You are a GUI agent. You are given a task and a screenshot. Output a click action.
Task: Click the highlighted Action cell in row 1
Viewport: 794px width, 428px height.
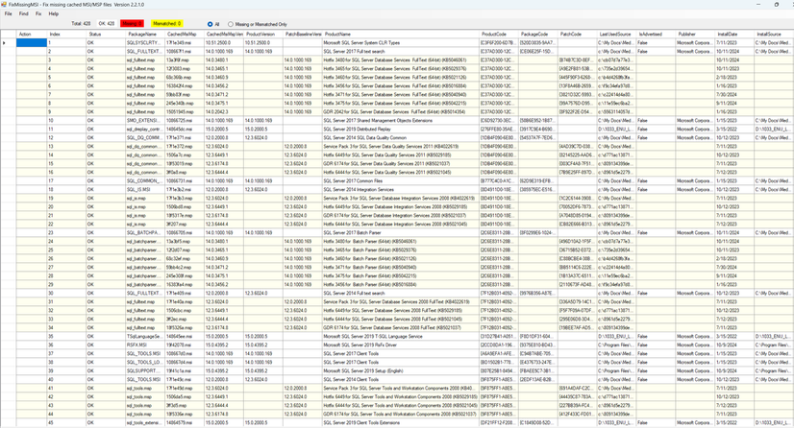click(32, 43)
